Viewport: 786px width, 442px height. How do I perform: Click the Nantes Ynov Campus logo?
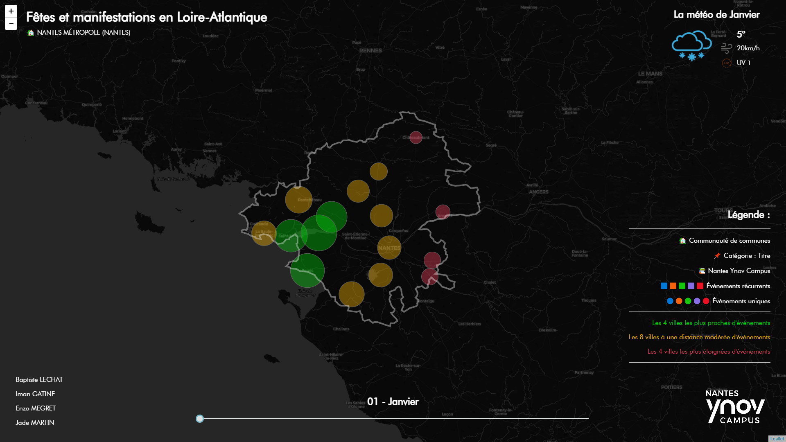click(735, 406)
